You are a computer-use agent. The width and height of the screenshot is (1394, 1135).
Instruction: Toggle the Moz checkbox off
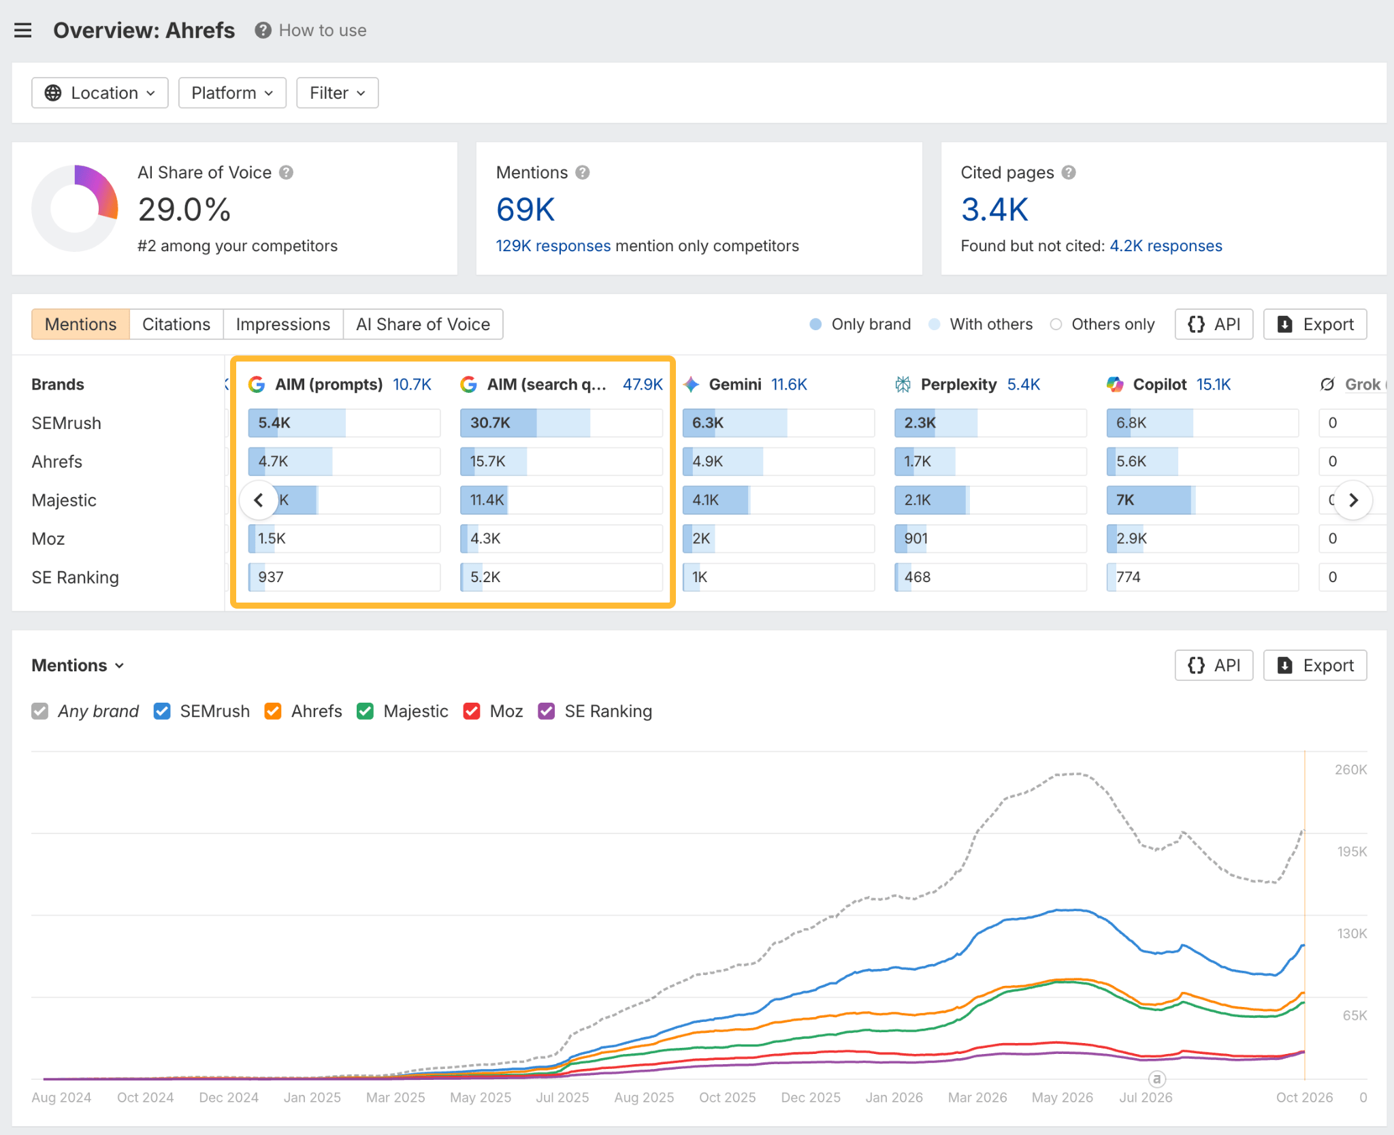tap(472, 712)
